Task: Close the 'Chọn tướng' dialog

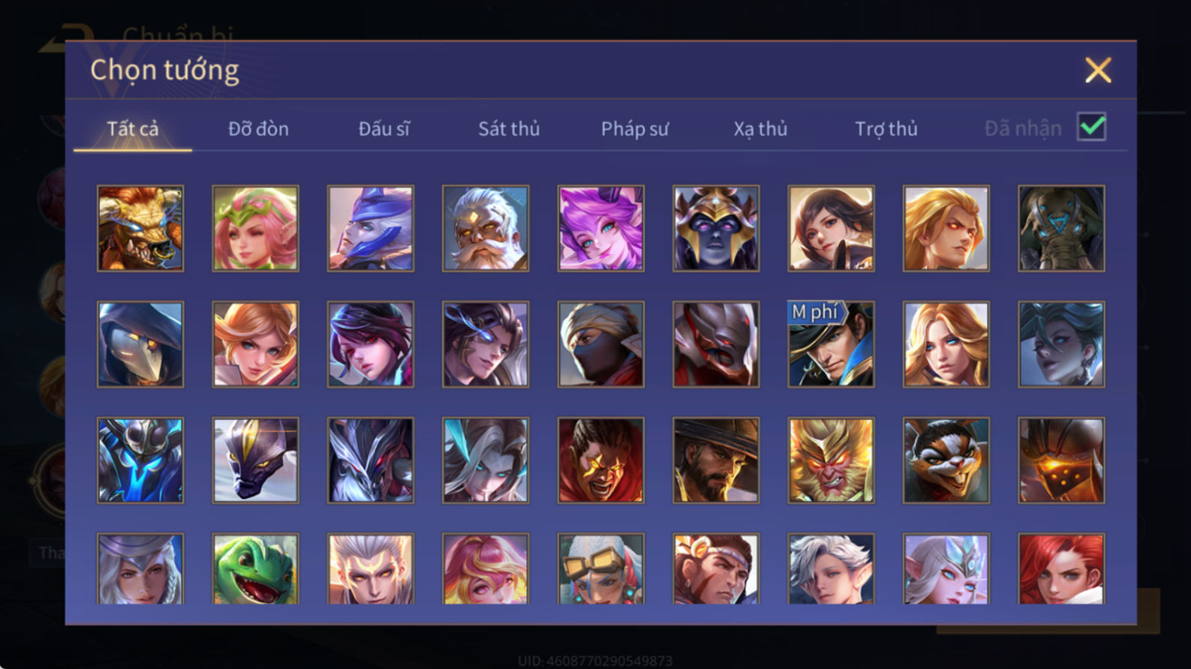Action: (x=1098, y=70)
